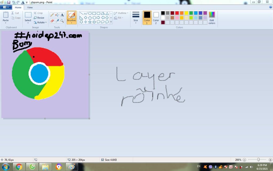Choose the Right arrow shape
The width and height of the screenshot is (273, 171).
[98, 18]
